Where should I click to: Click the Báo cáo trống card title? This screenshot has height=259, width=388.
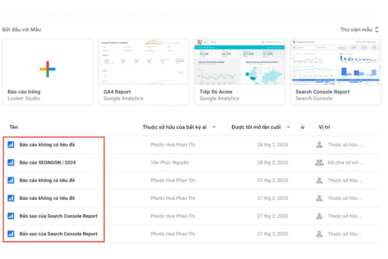point(24,92)
